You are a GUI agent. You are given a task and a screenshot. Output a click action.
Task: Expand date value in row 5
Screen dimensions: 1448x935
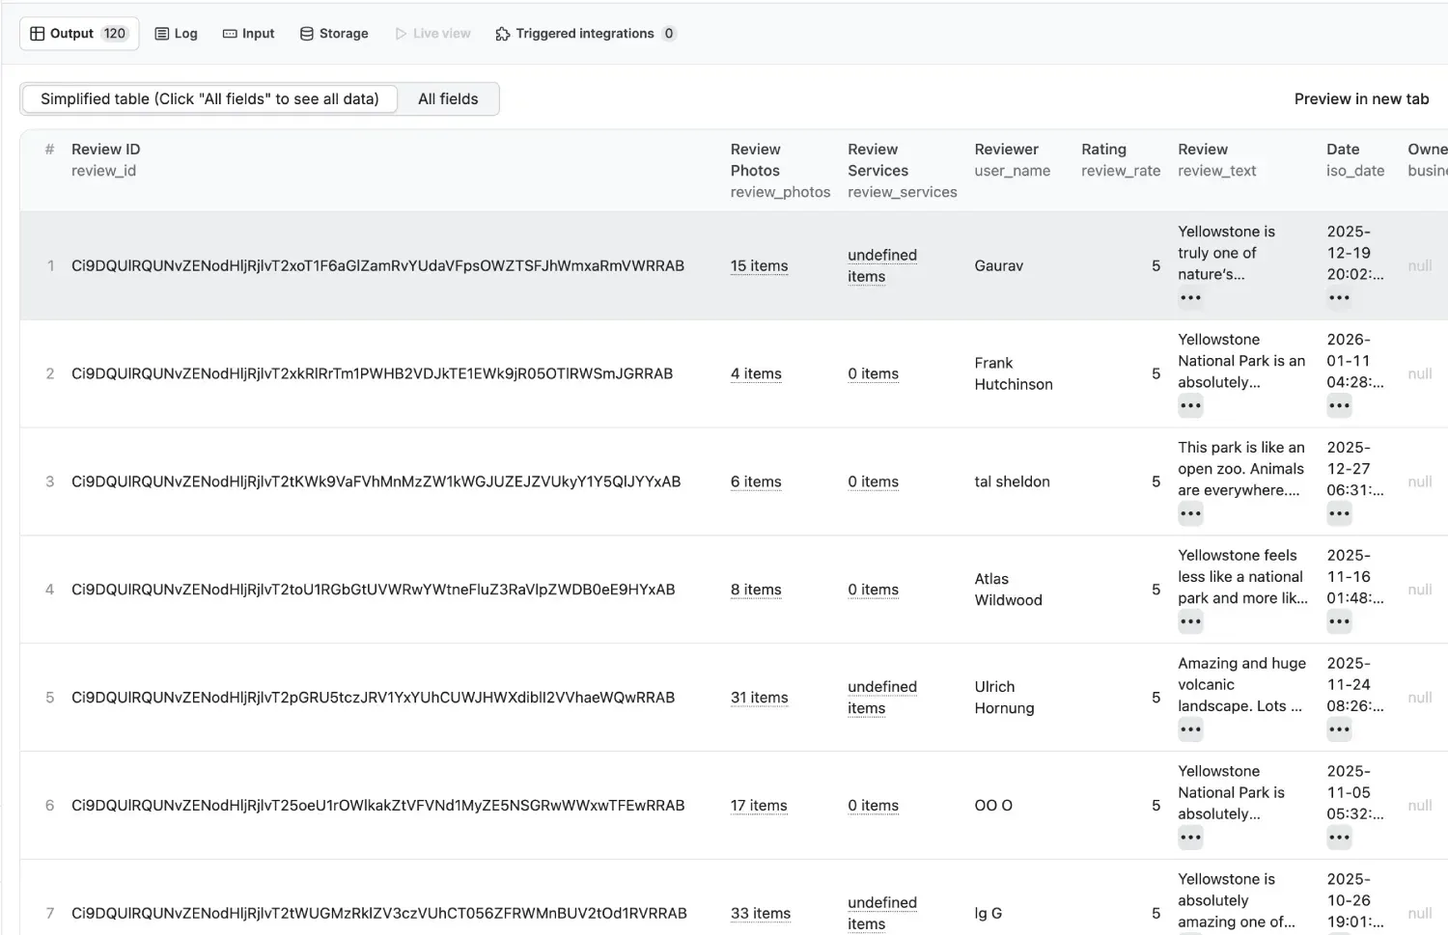click(1339, 730)
